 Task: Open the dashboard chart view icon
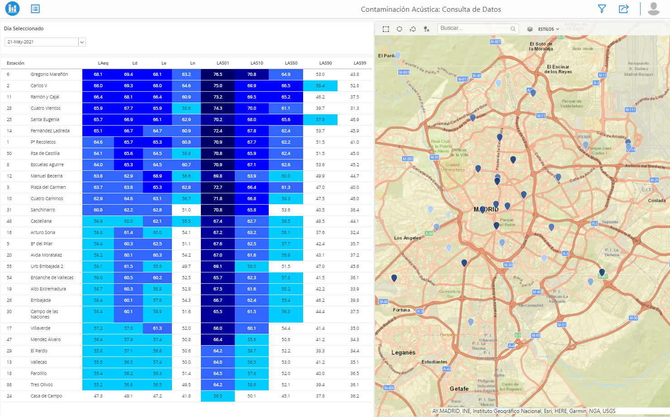click(x=12, y=9)
